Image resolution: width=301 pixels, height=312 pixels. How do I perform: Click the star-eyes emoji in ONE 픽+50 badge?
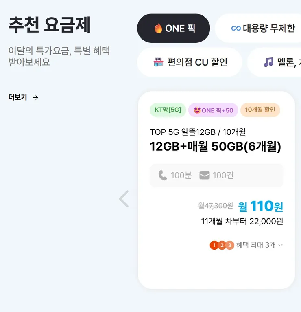pyautogui.click(x=197, y=110)
